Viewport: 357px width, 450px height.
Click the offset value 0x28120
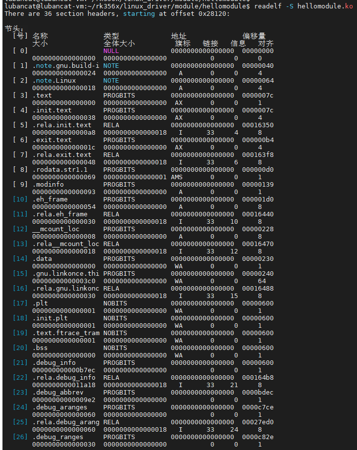pyautogui.click(x=212, y=13)
